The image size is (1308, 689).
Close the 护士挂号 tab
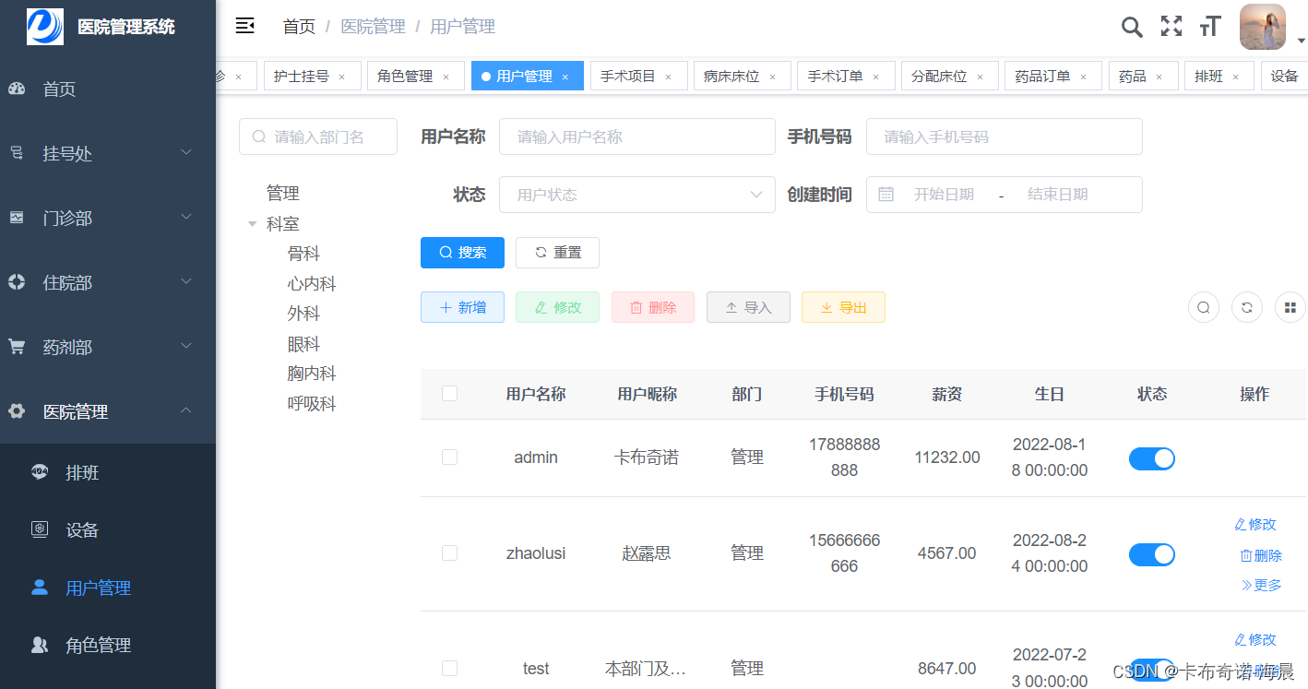coord(341,77)
